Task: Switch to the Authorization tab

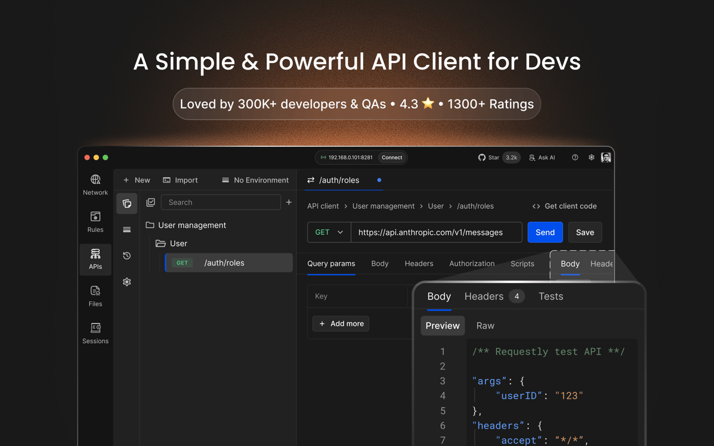Action: click(472, 263)
